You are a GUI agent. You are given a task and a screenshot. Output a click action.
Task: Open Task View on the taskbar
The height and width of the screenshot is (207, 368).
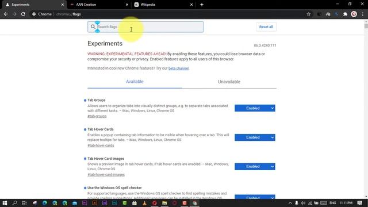point(24,203)
